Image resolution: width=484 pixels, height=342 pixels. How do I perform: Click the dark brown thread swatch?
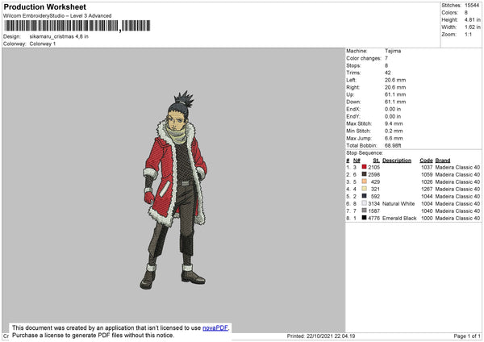click(x=365, y=174)
